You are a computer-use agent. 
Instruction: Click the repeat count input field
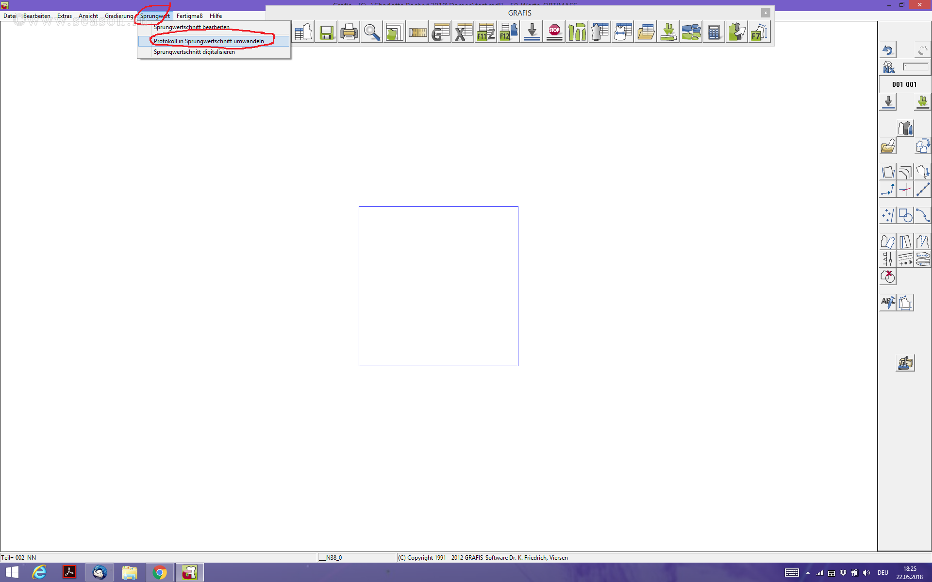[915, 67]
